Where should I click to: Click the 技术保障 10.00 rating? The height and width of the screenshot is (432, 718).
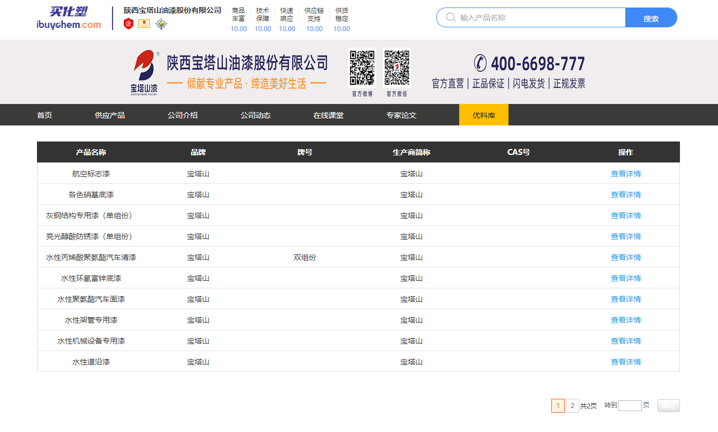pyautogui.click(x=263, y=20)
